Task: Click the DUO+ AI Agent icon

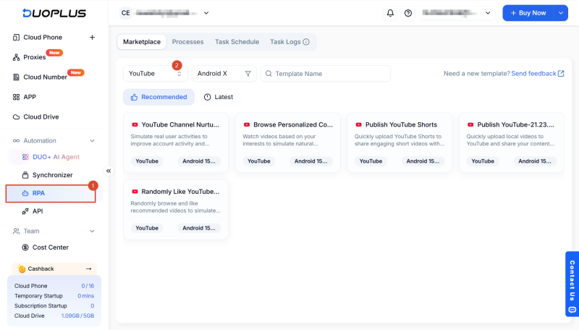Action: pyautogui.click(x=25, y=157)
